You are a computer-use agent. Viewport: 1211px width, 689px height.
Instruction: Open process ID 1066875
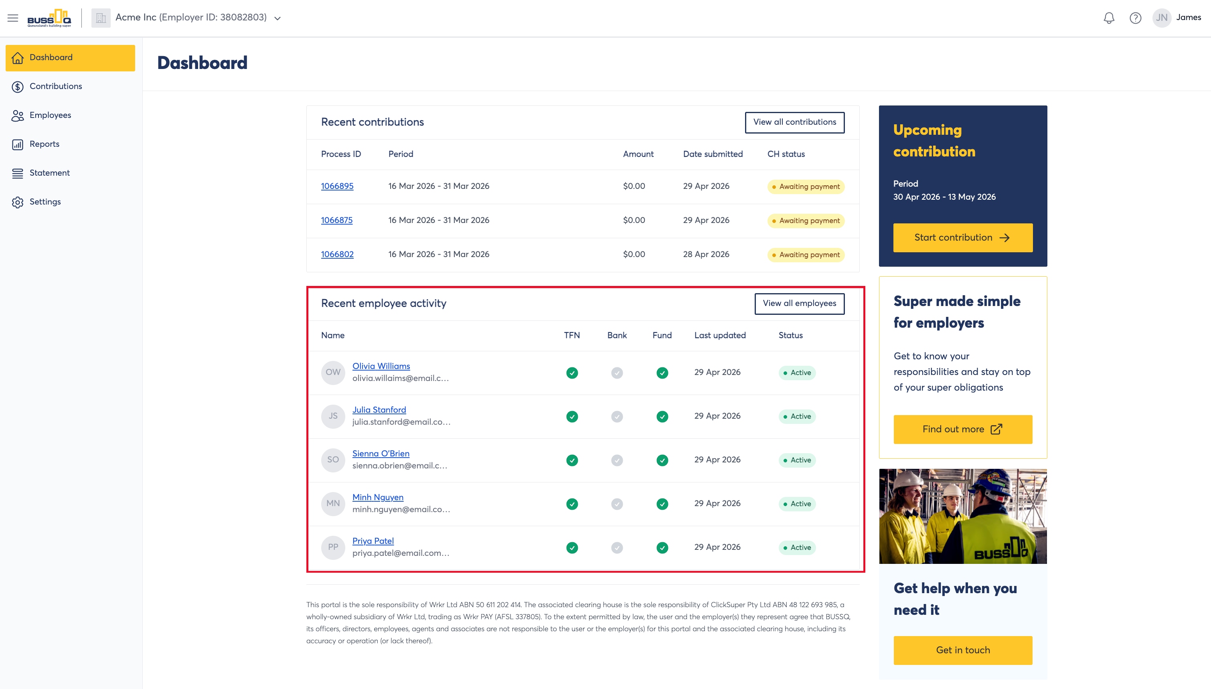pos(337,221)
